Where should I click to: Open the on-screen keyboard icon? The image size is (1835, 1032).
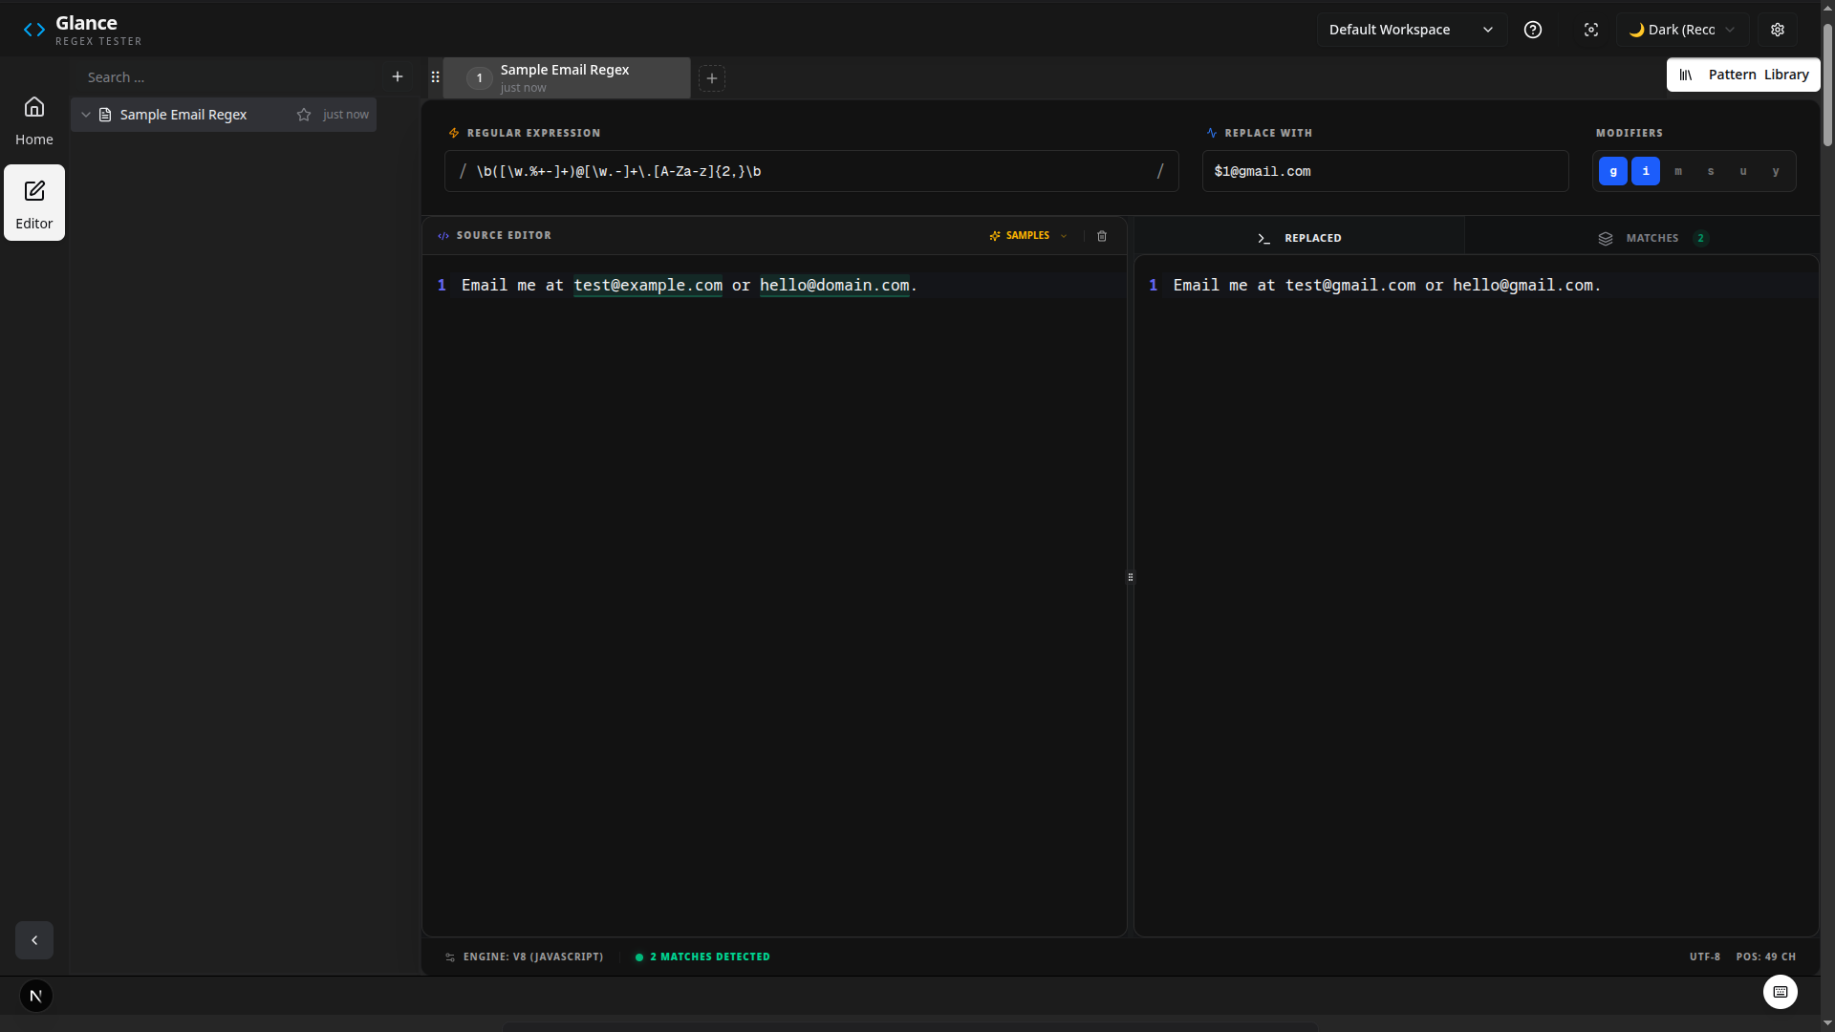(1780, 992)
